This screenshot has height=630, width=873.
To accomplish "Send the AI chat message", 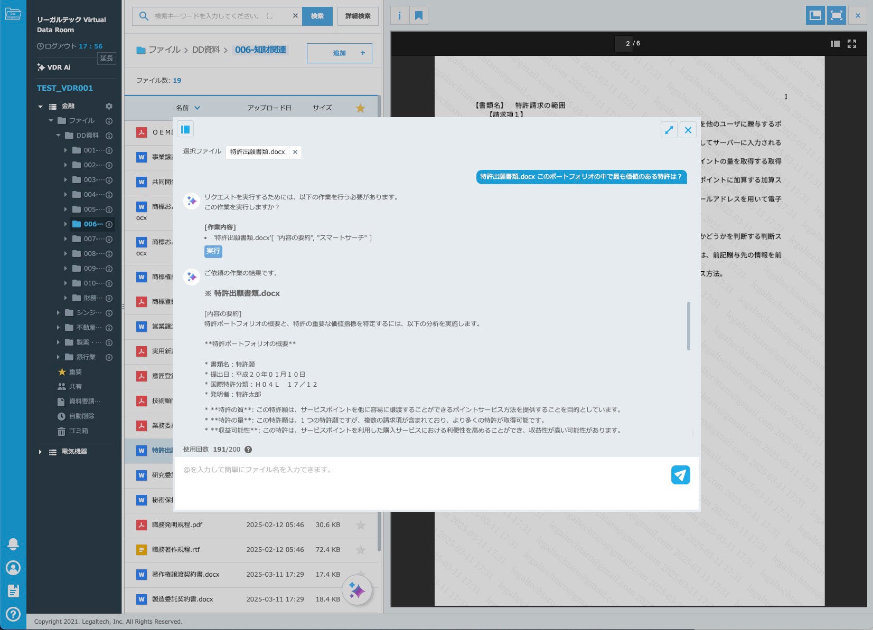I will point(681,475).
